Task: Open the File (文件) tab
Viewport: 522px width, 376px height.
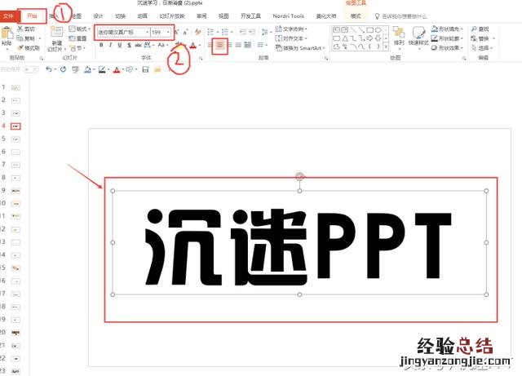Action: click(x=8, y=15)
